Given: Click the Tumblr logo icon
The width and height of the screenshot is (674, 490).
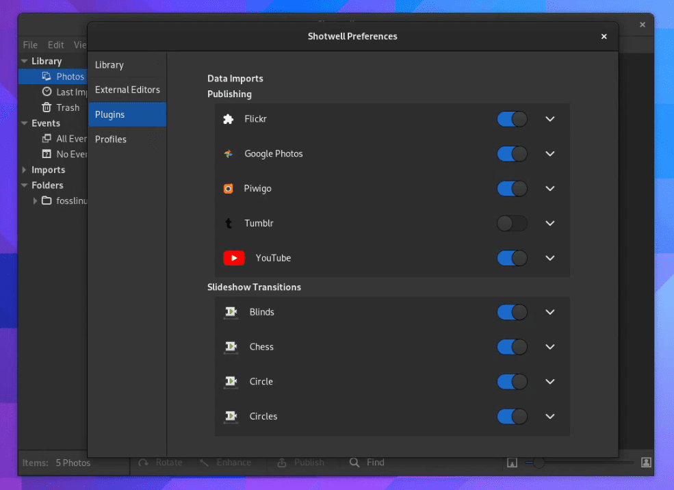Looking at the screenshot, I should click(x=229, y=224).
